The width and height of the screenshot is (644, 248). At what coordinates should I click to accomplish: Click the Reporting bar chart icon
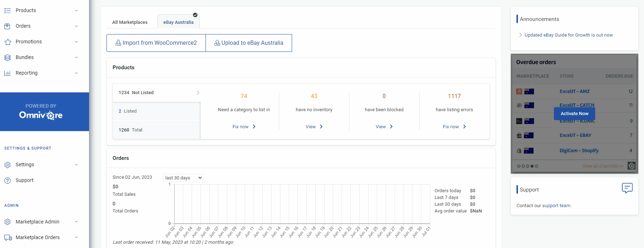point(7,73)
